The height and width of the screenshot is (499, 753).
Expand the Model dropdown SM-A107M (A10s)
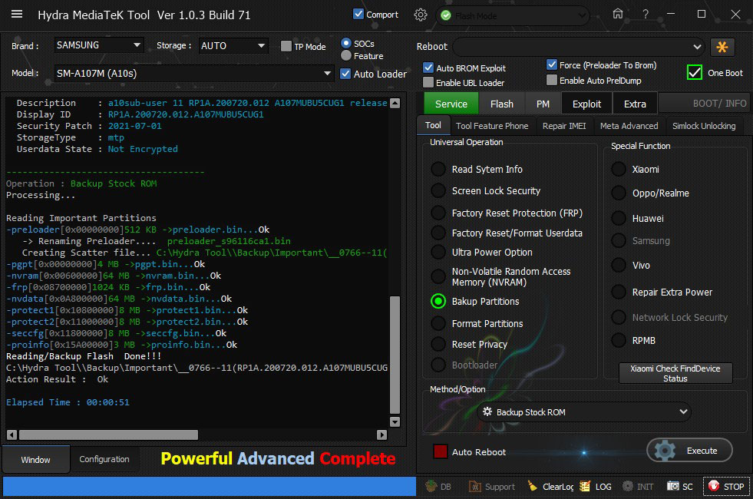point(193,74)
